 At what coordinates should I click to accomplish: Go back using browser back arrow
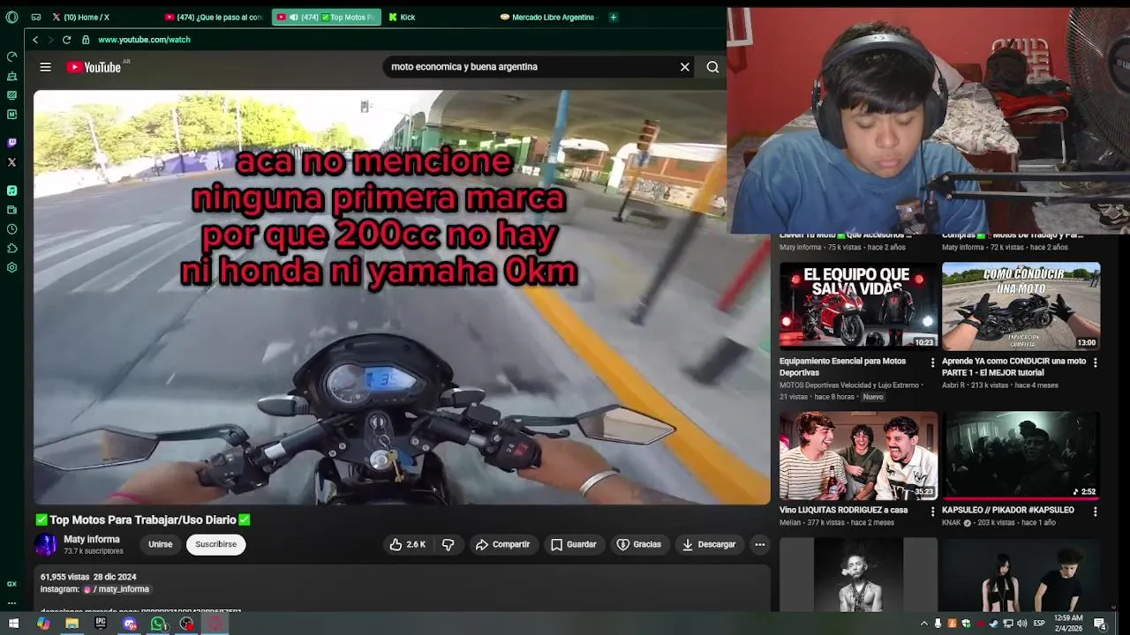35,40
